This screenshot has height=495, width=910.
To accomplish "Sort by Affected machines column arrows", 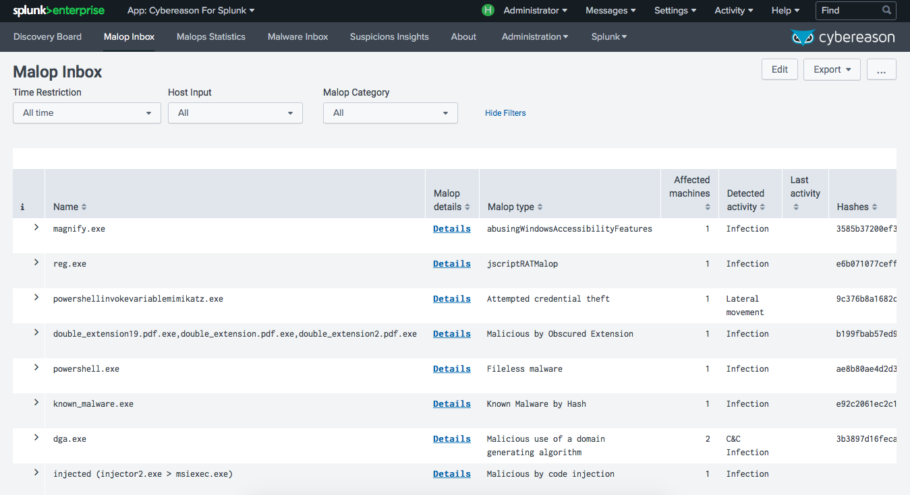I will pos(708,207).
